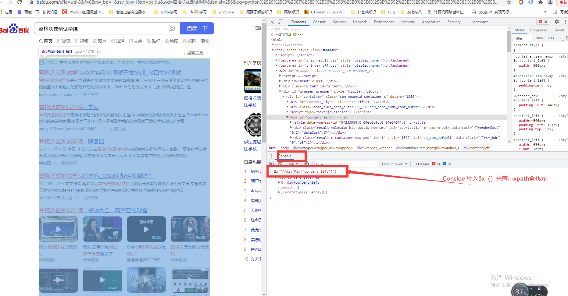The height and width of the screenshot is (296, 568).
Task: Click the console Filter input field
Action: (x=347, y=164)
